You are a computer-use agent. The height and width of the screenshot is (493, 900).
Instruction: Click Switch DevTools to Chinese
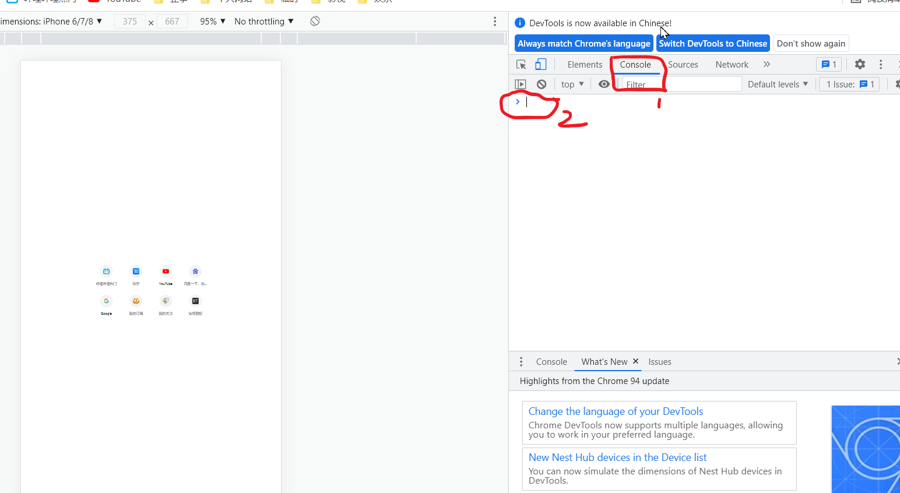(713, 44)
